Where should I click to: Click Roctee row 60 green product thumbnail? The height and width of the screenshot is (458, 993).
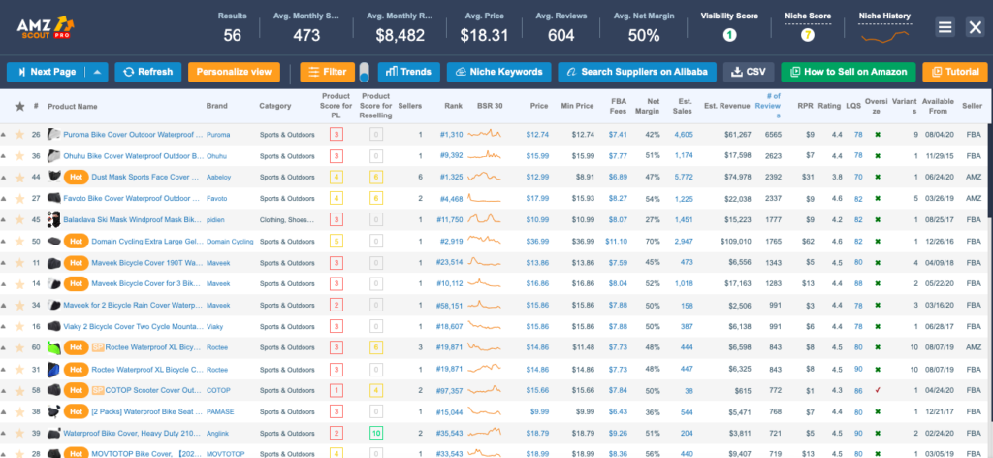coord(54,347)
